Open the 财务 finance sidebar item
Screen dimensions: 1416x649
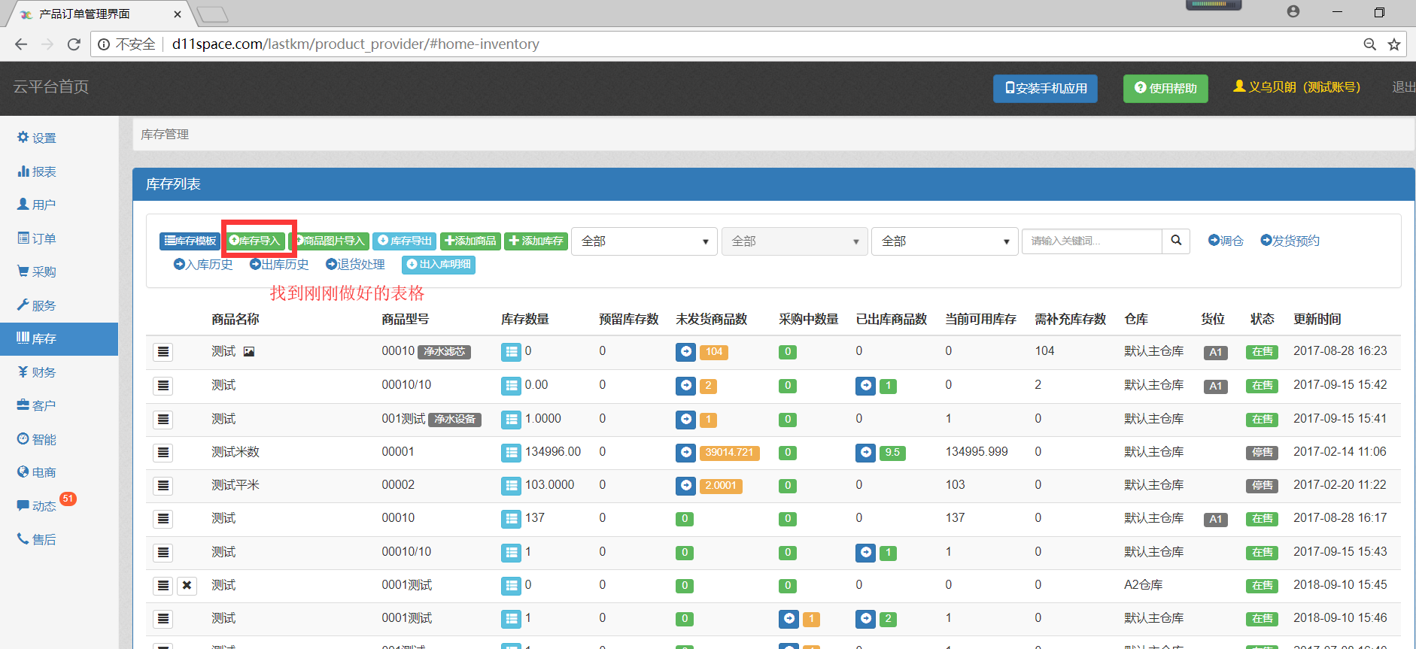click(37, 372)
